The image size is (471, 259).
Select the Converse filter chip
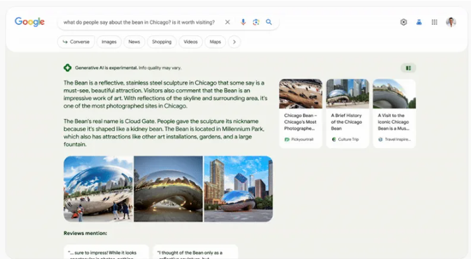click(x=76, y=42)
